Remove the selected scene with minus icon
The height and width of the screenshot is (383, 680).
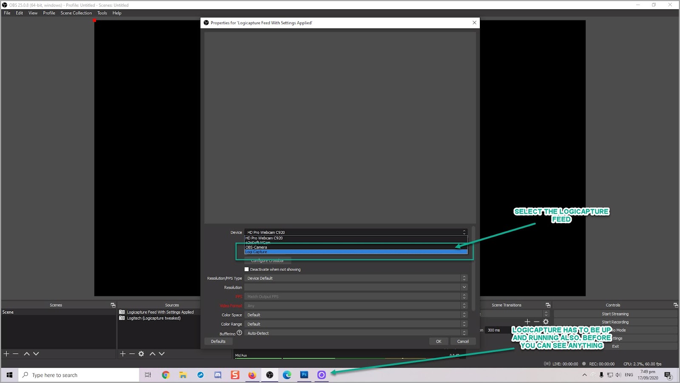[16, 354]
